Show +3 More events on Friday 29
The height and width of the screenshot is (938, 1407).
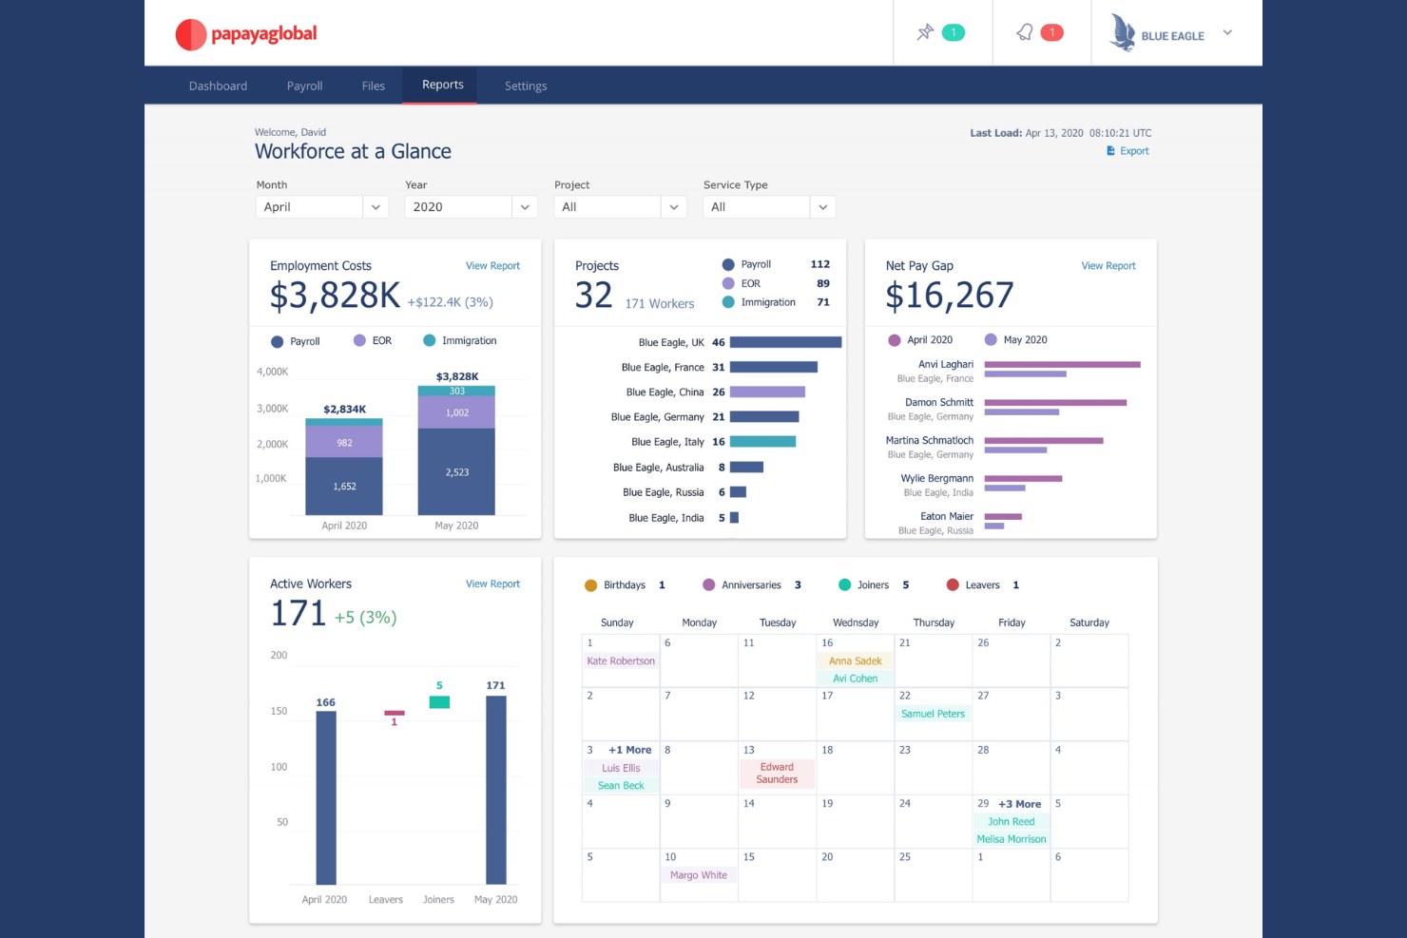(x=1019, y=804)
